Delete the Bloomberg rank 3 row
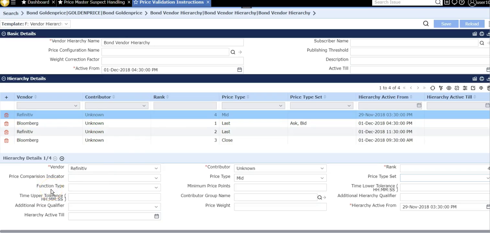 pyautogui.click(x=6, y=140)
